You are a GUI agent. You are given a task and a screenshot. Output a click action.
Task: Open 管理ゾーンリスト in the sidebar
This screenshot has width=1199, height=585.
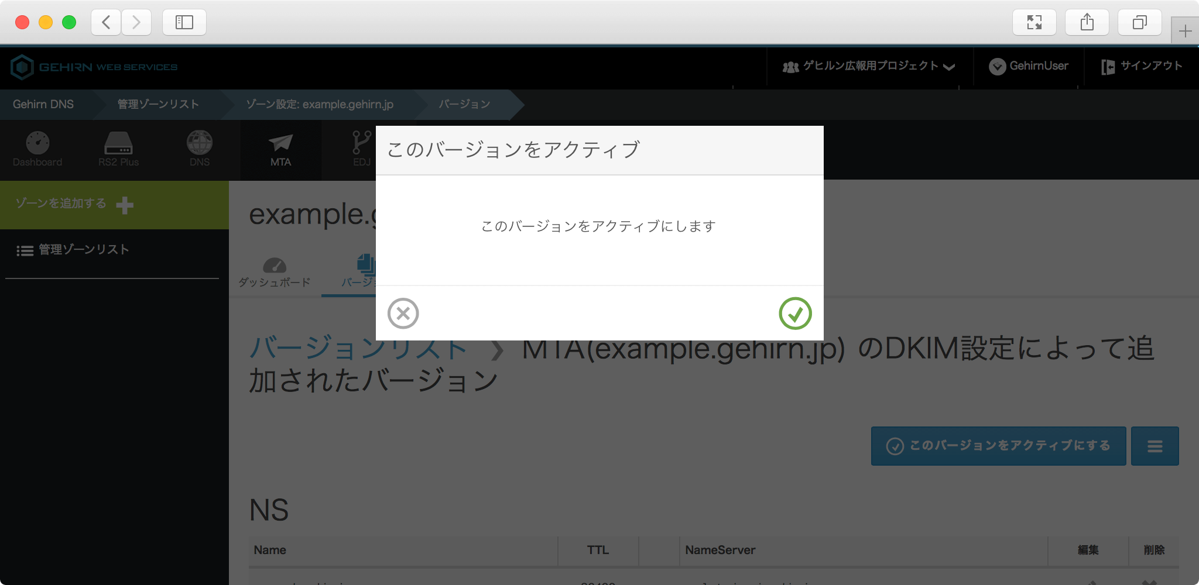[73, 250]
